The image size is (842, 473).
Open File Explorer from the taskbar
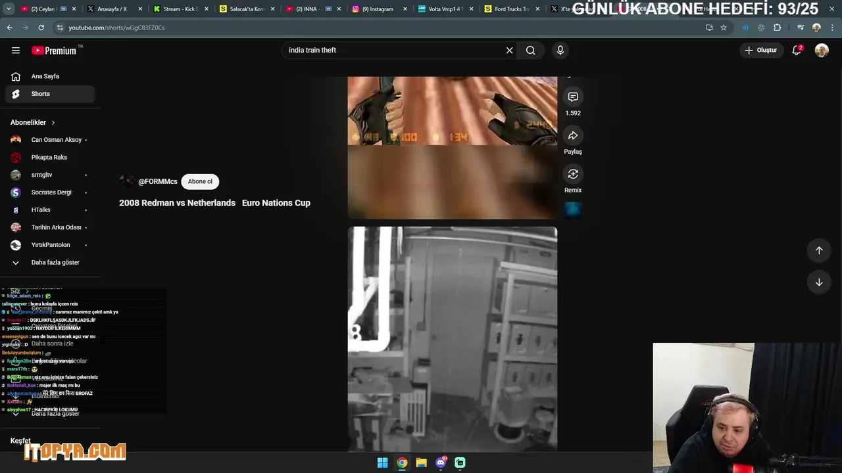[x=421, y=462]
